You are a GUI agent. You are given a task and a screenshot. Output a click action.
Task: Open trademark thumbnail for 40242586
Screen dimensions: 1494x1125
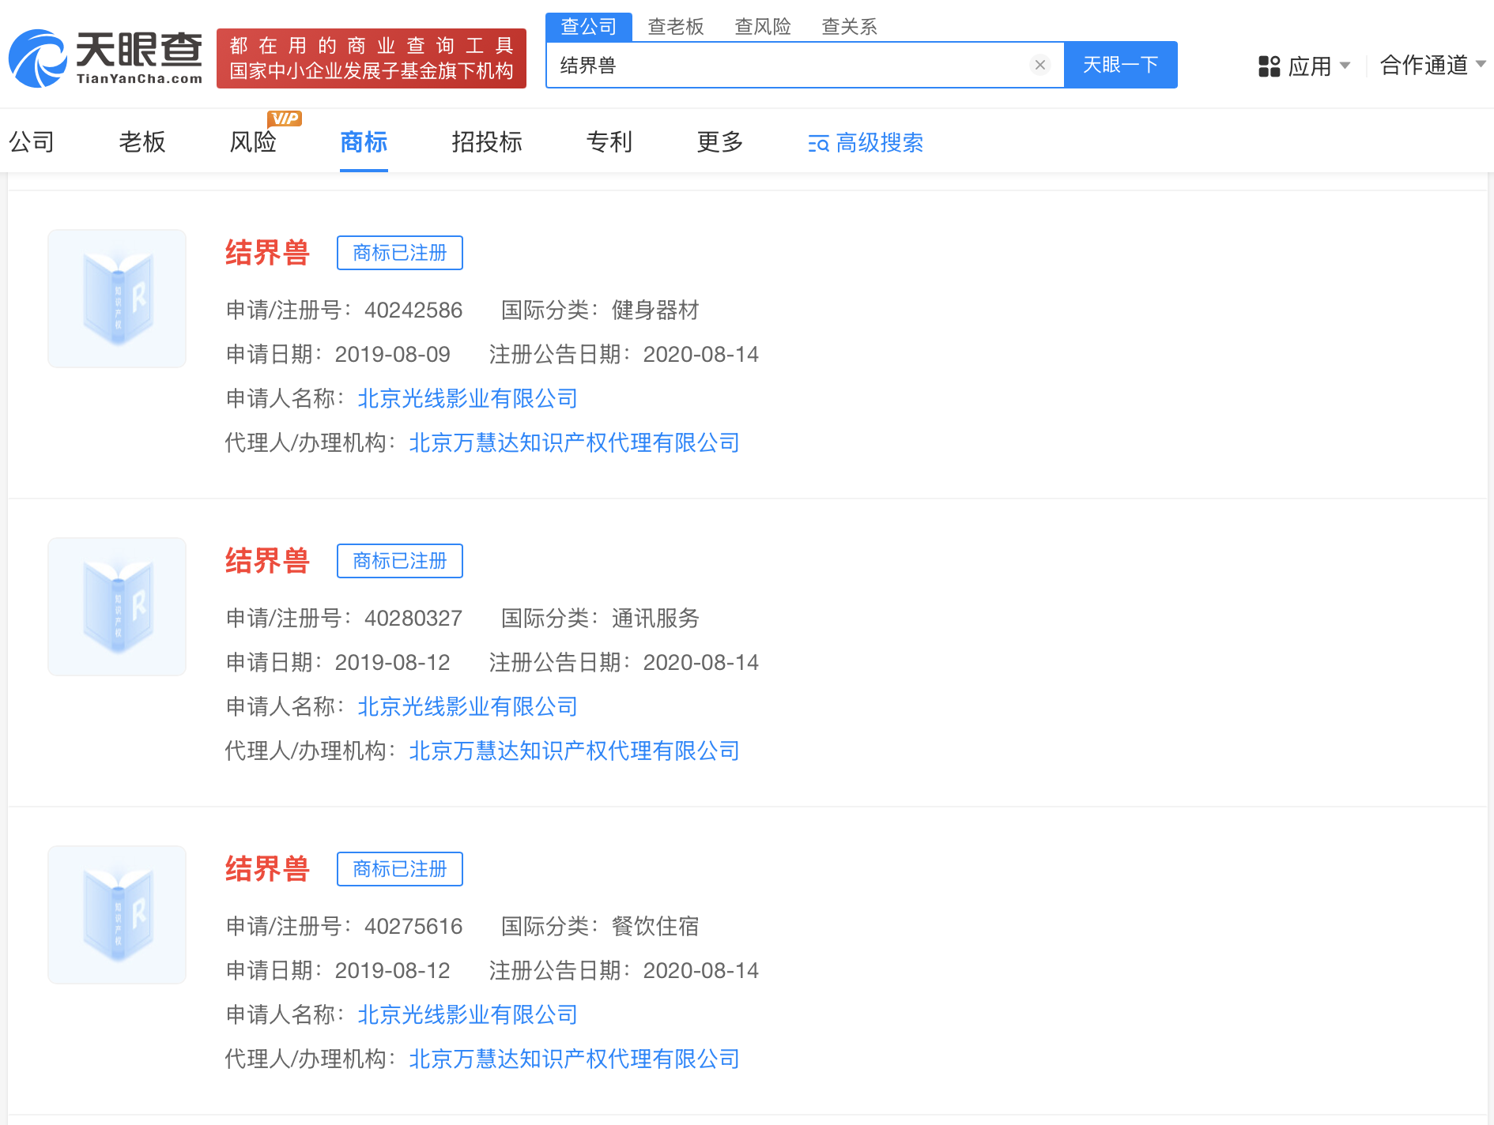tap(117, 299)
